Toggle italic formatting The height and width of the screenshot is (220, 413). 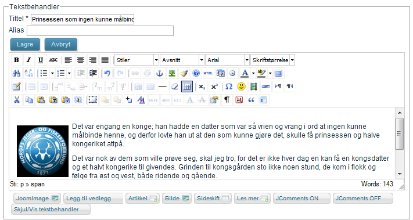click(28, 60)
